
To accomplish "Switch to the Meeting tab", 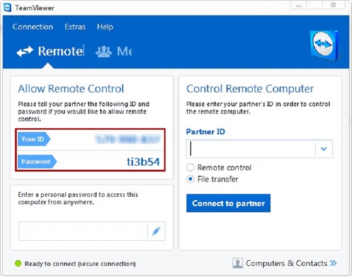I will (114, 51).
